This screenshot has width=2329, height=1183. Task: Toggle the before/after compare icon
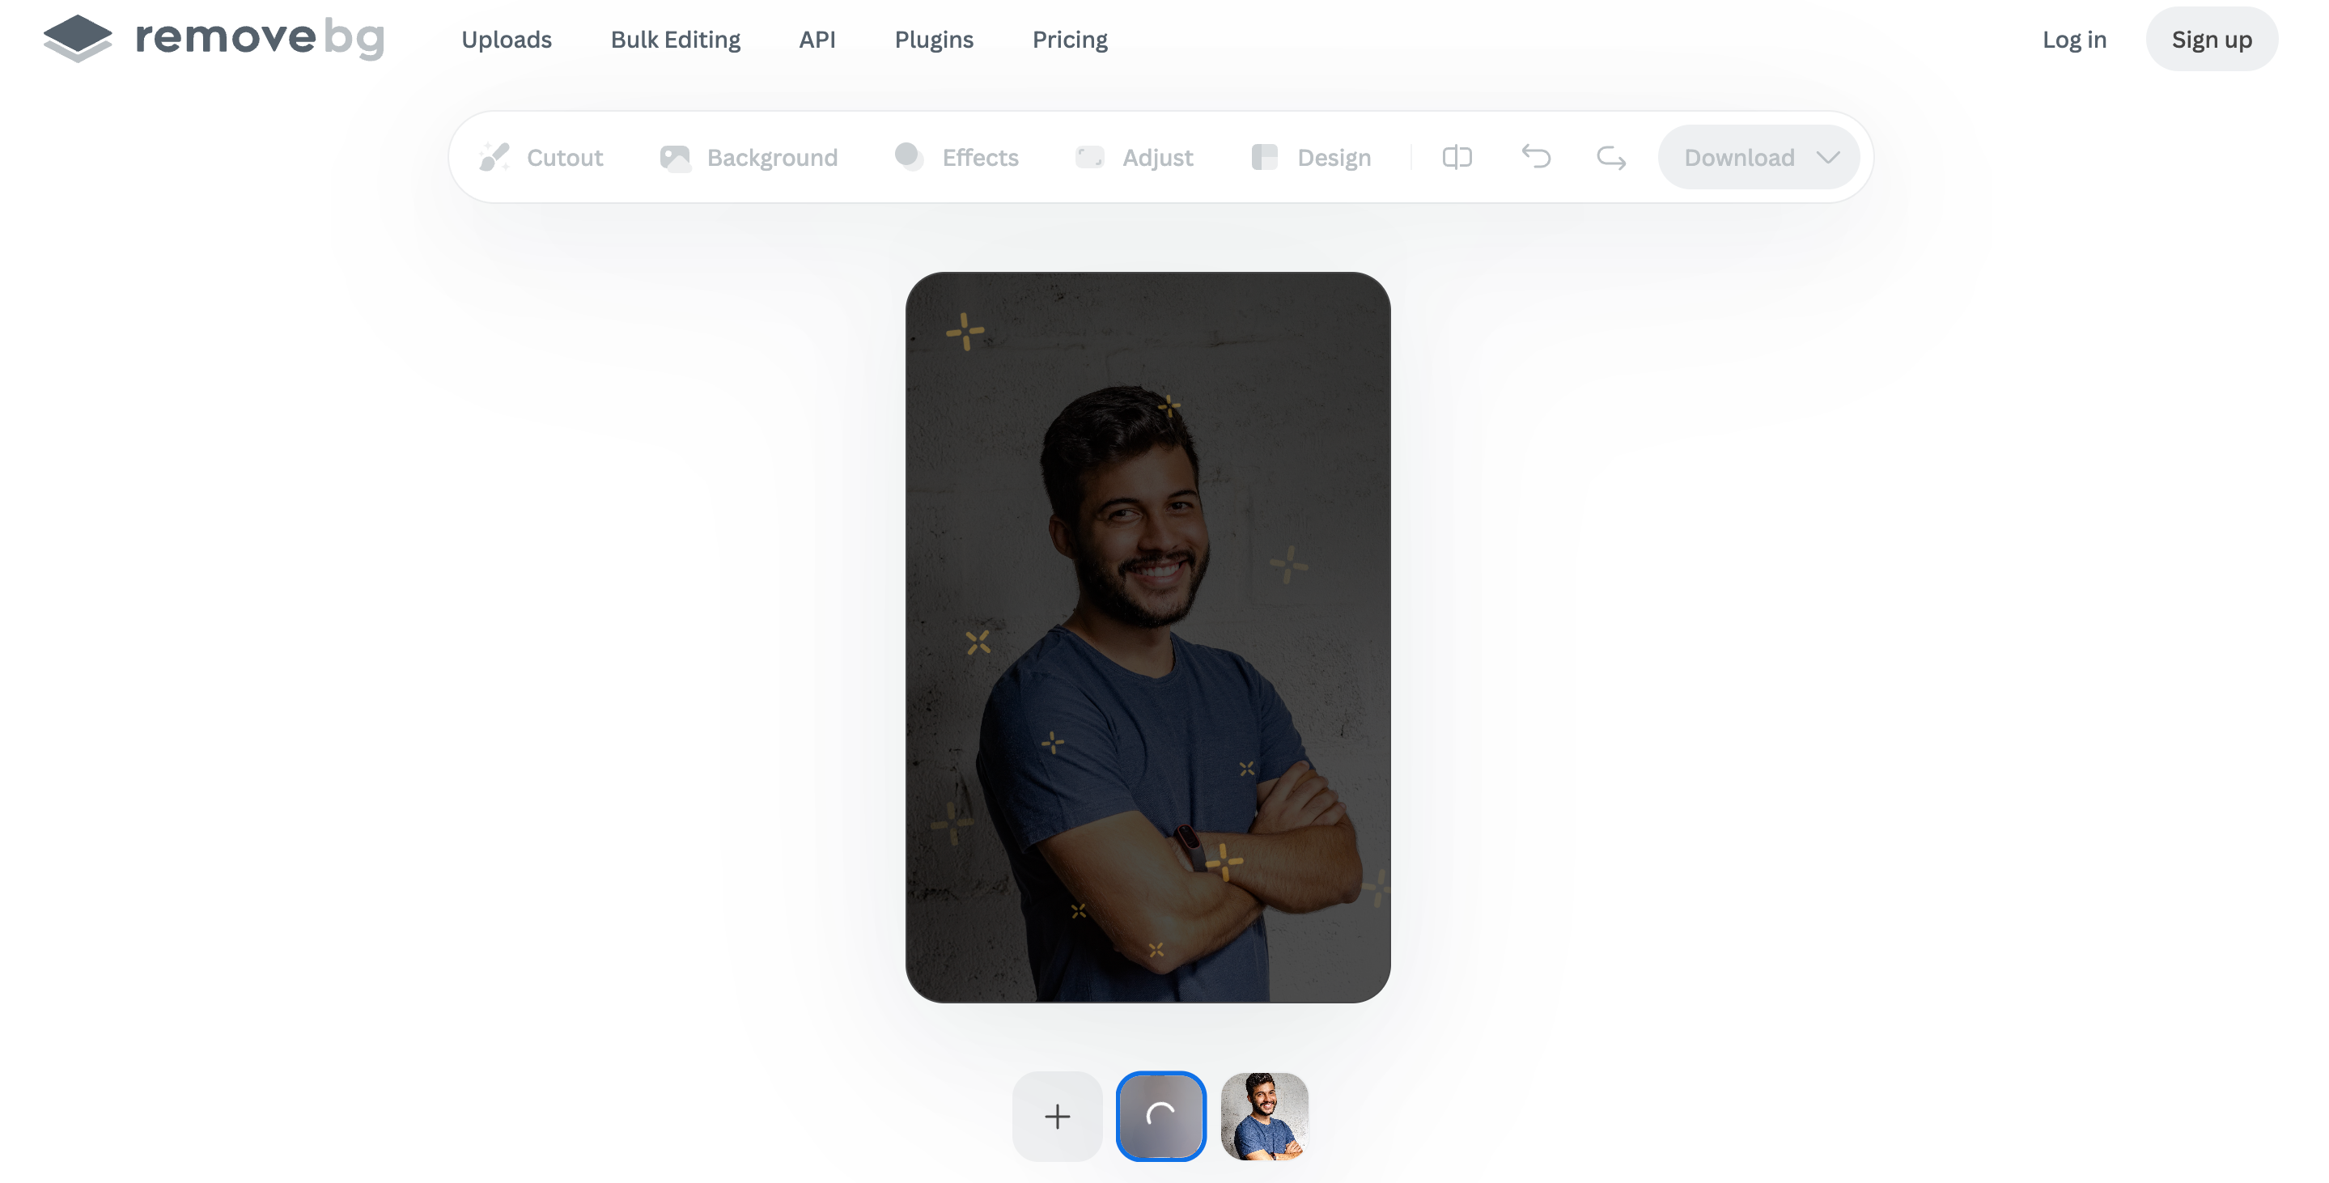tap(1457, 157)
